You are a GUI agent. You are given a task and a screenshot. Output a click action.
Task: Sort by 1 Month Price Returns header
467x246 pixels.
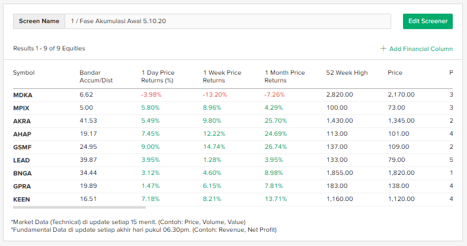[x=284, y=76]
